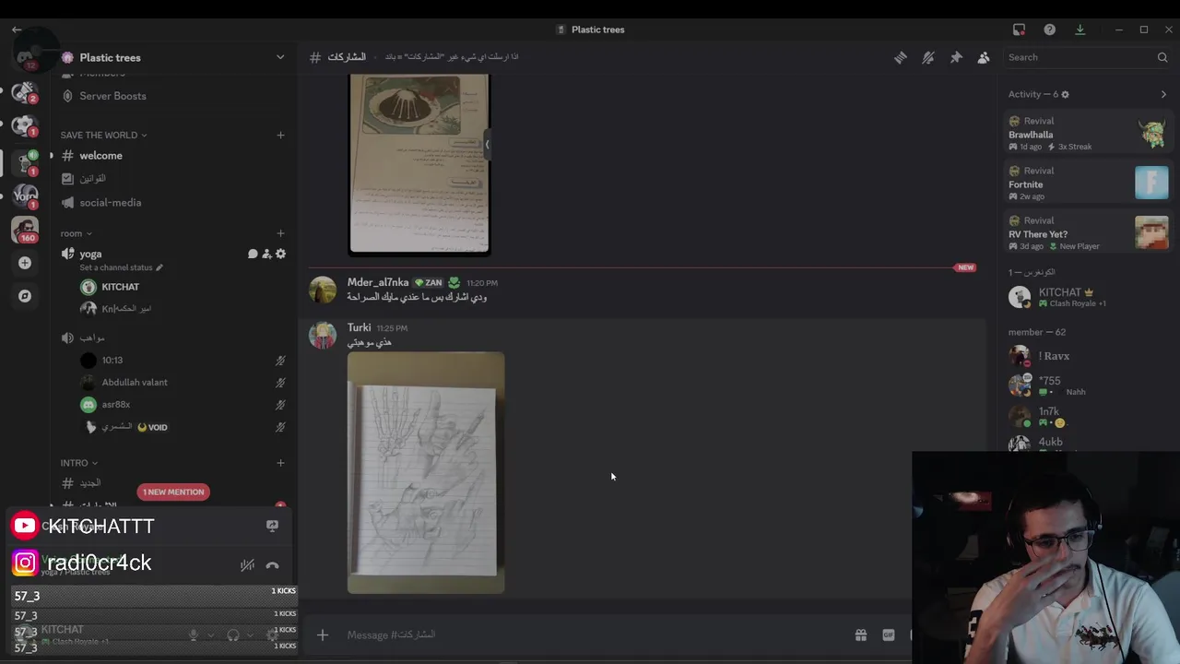The width and height of the screenshot is (1180, 664).
Task: Open the upper book page image
Action: point(419,164)
